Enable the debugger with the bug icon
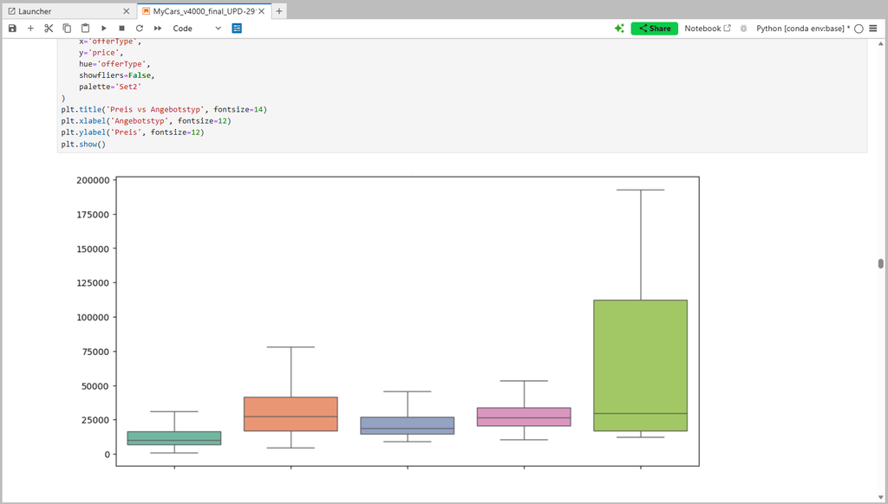 click(x=743, y=29)
